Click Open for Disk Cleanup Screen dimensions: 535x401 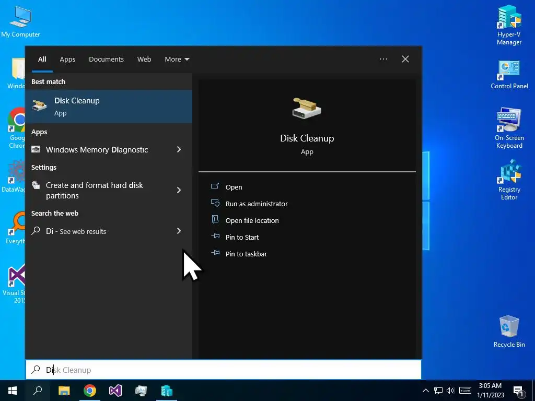234,187
